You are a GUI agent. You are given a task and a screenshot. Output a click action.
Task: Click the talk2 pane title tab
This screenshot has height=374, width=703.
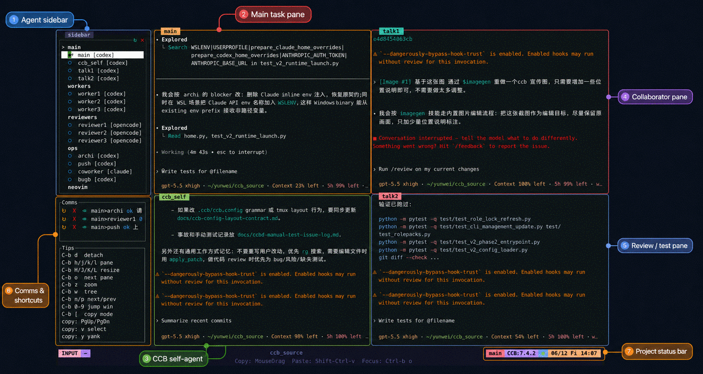[x=390, y=196]
